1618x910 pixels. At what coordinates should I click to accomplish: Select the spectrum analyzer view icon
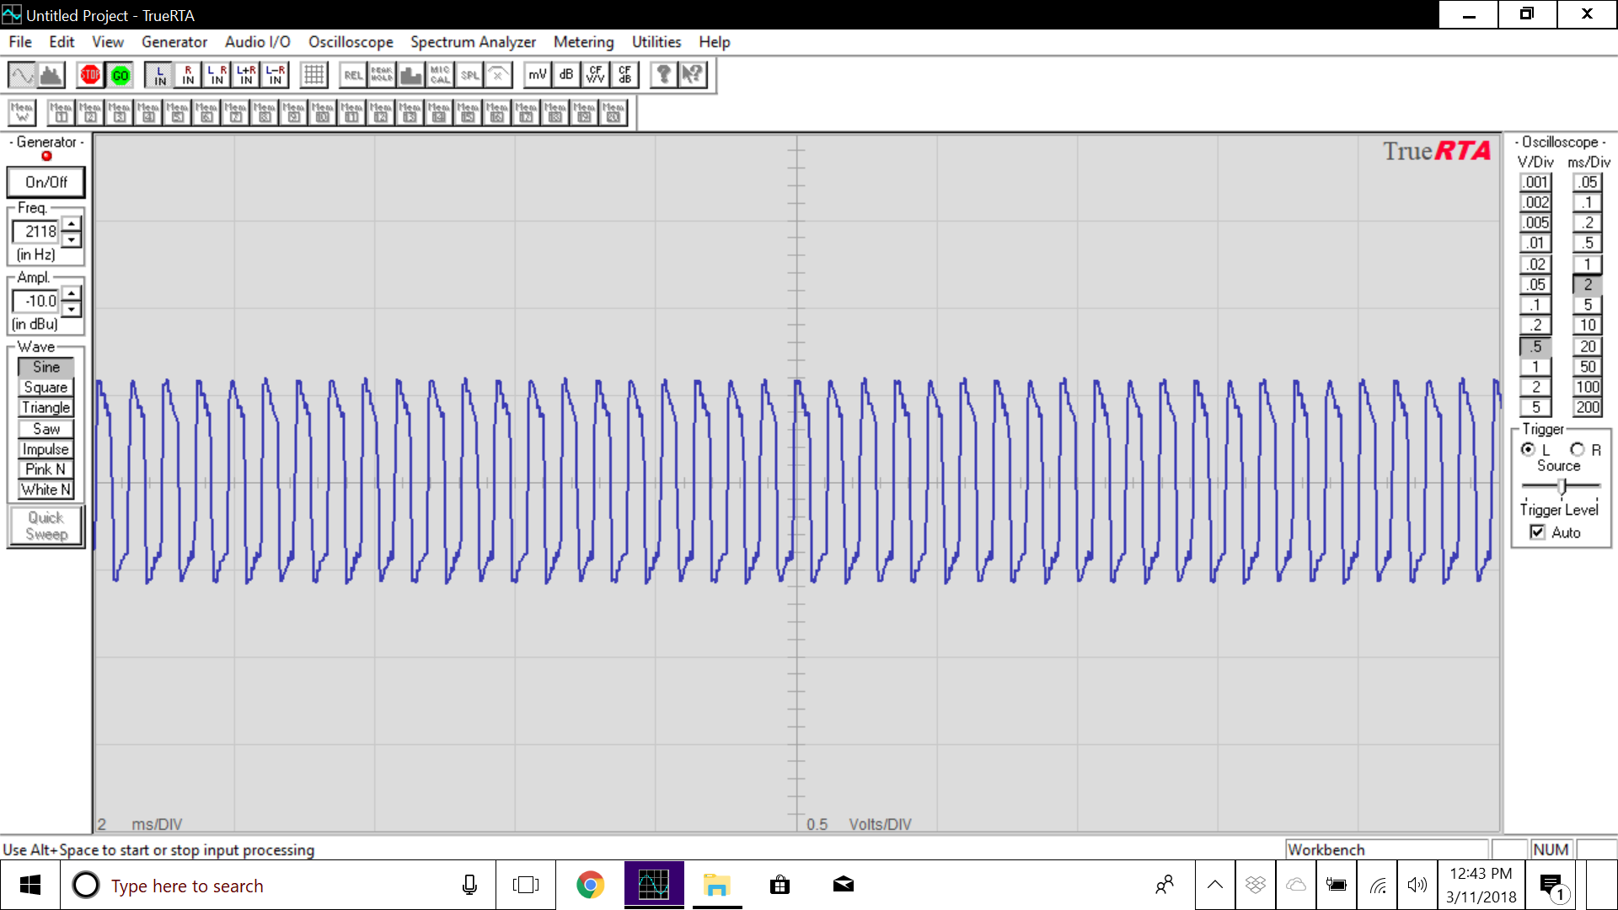pos(51,75)
